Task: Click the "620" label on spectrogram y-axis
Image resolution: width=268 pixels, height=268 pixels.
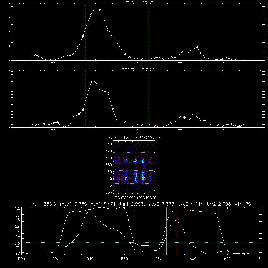Action: click(x=109, y=151)
